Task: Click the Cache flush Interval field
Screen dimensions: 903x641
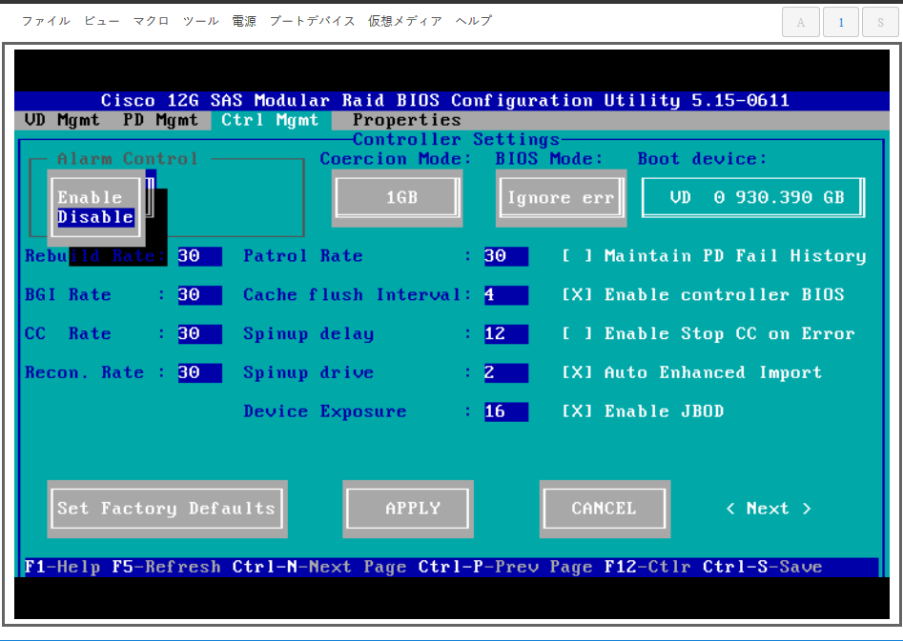Action: (x=505, y=295)
